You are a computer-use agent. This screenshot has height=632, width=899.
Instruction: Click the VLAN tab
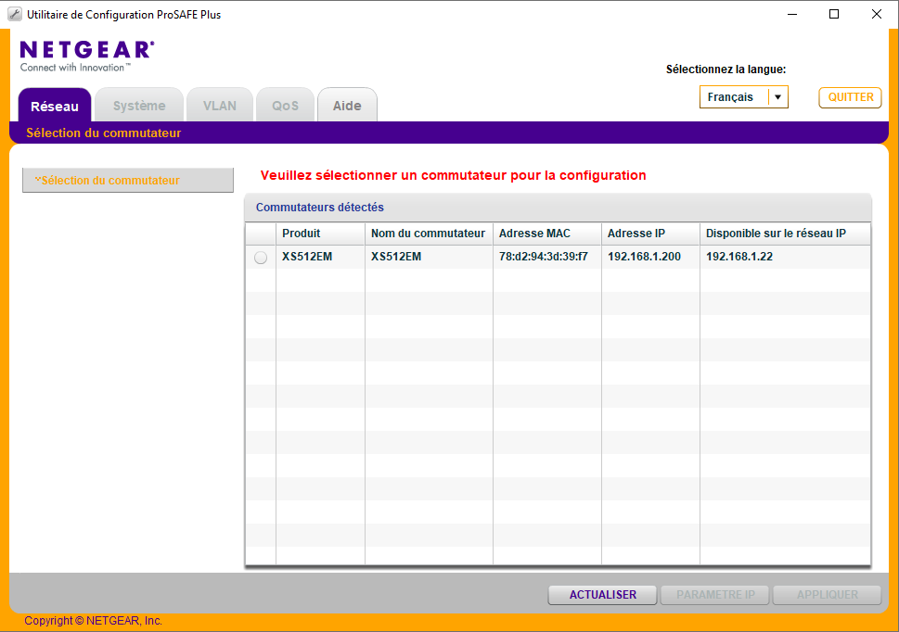click(x=220, y=106)
